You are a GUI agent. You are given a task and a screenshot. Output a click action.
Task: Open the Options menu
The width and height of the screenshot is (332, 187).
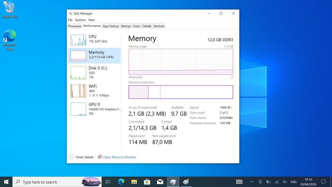click(x=80, y=20)
